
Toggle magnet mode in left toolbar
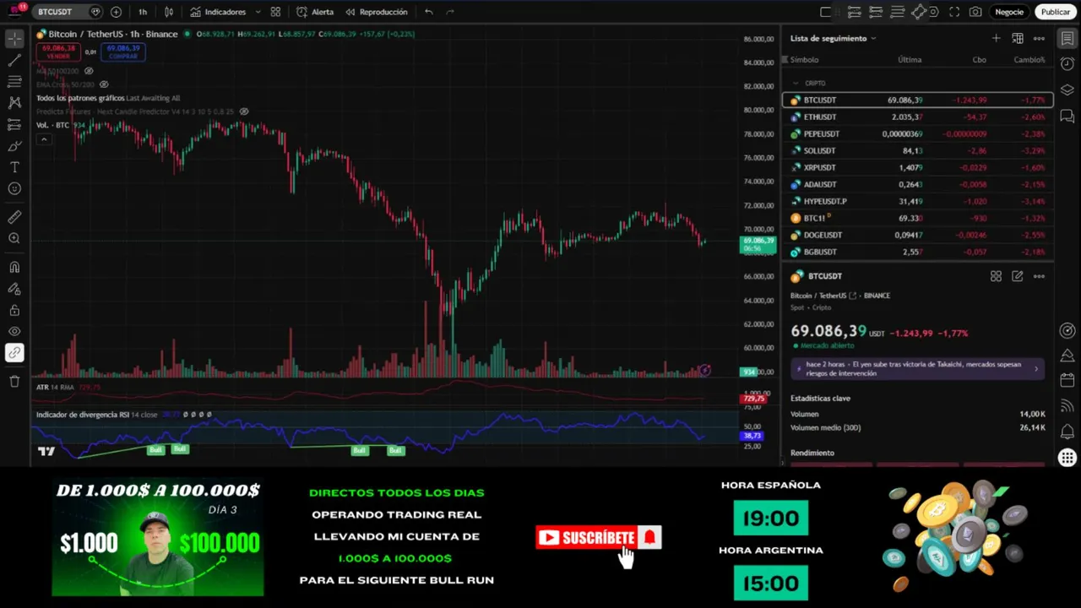14,268
